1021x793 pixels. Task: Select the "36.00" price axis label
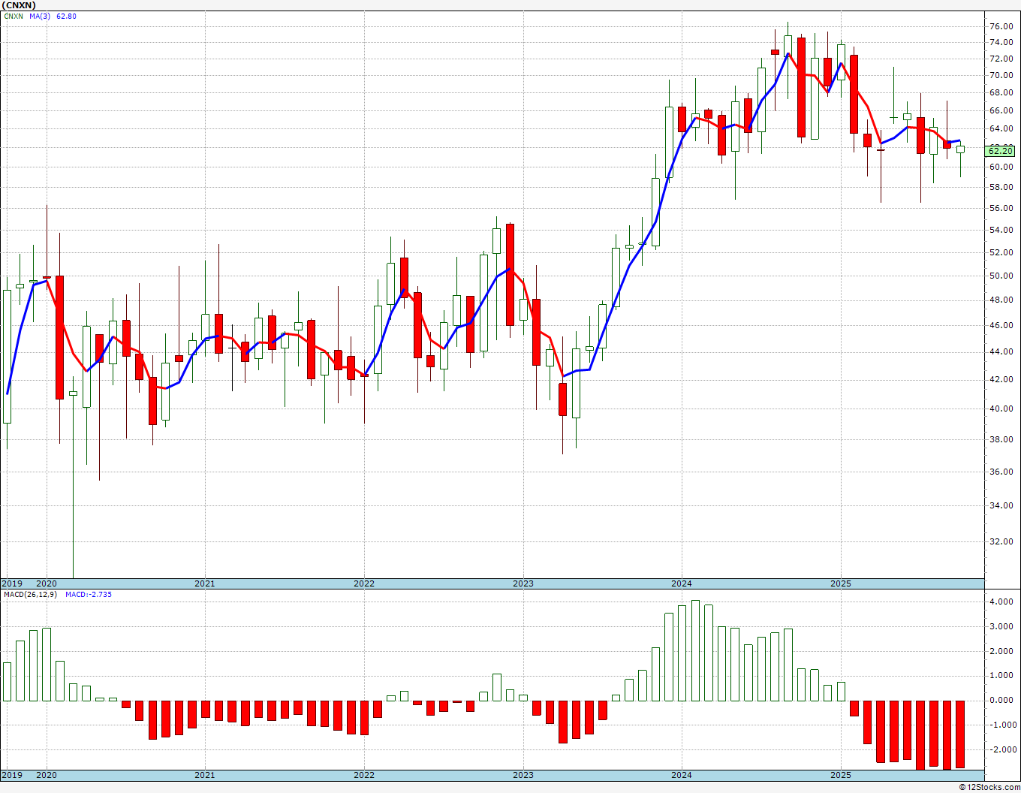[1001, 472]
